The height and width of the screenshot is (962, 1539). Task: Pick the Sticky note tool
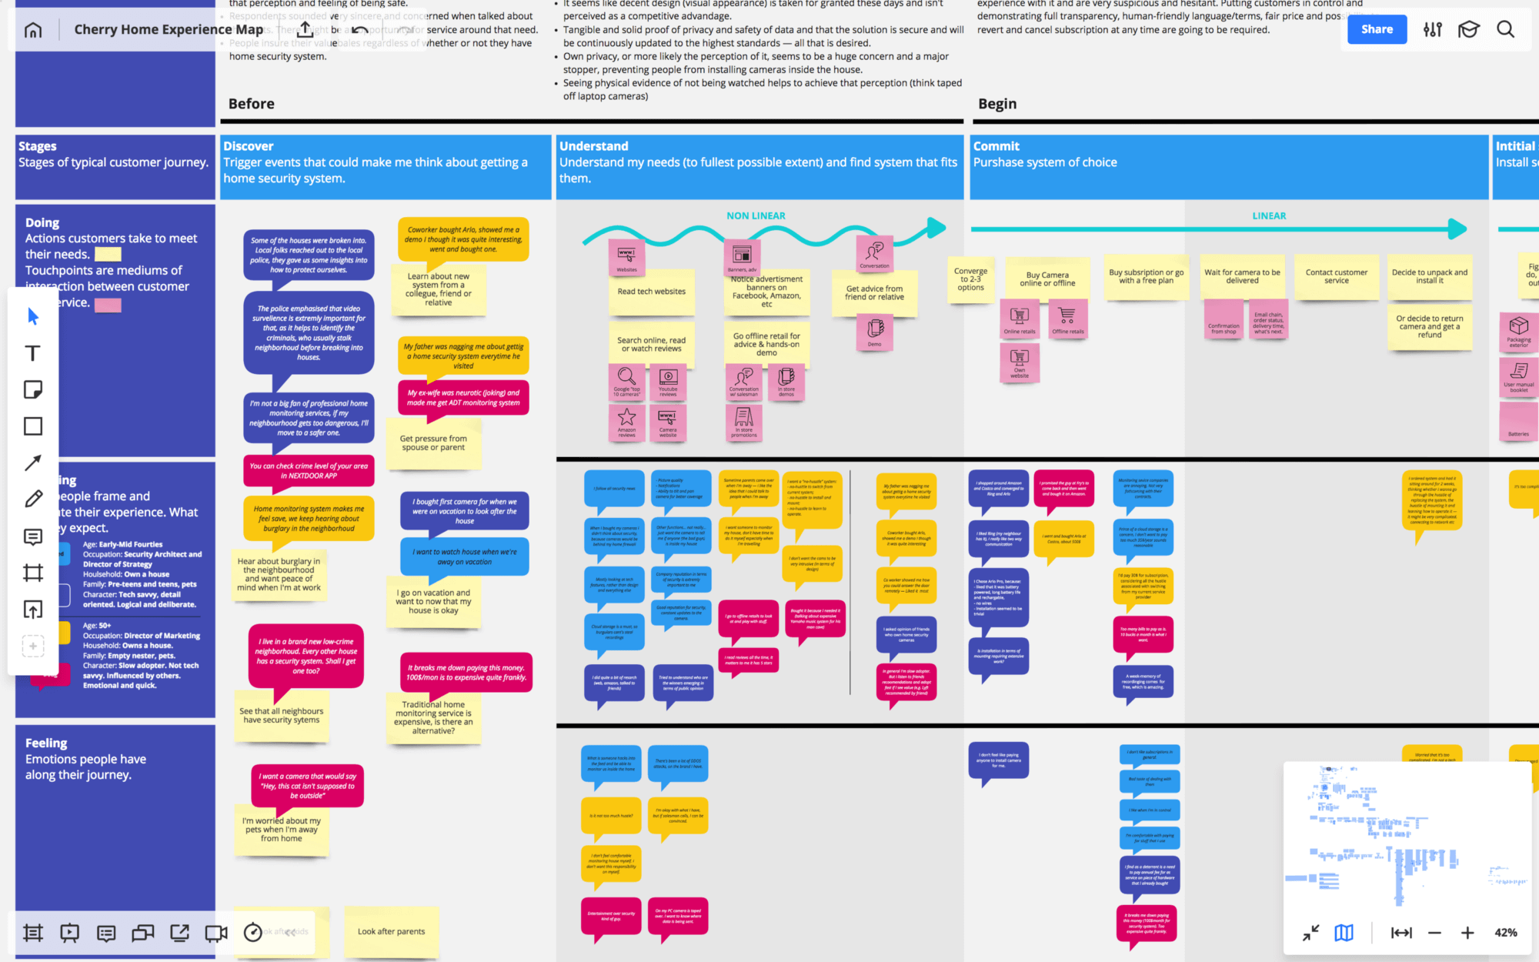pos(33,389)
